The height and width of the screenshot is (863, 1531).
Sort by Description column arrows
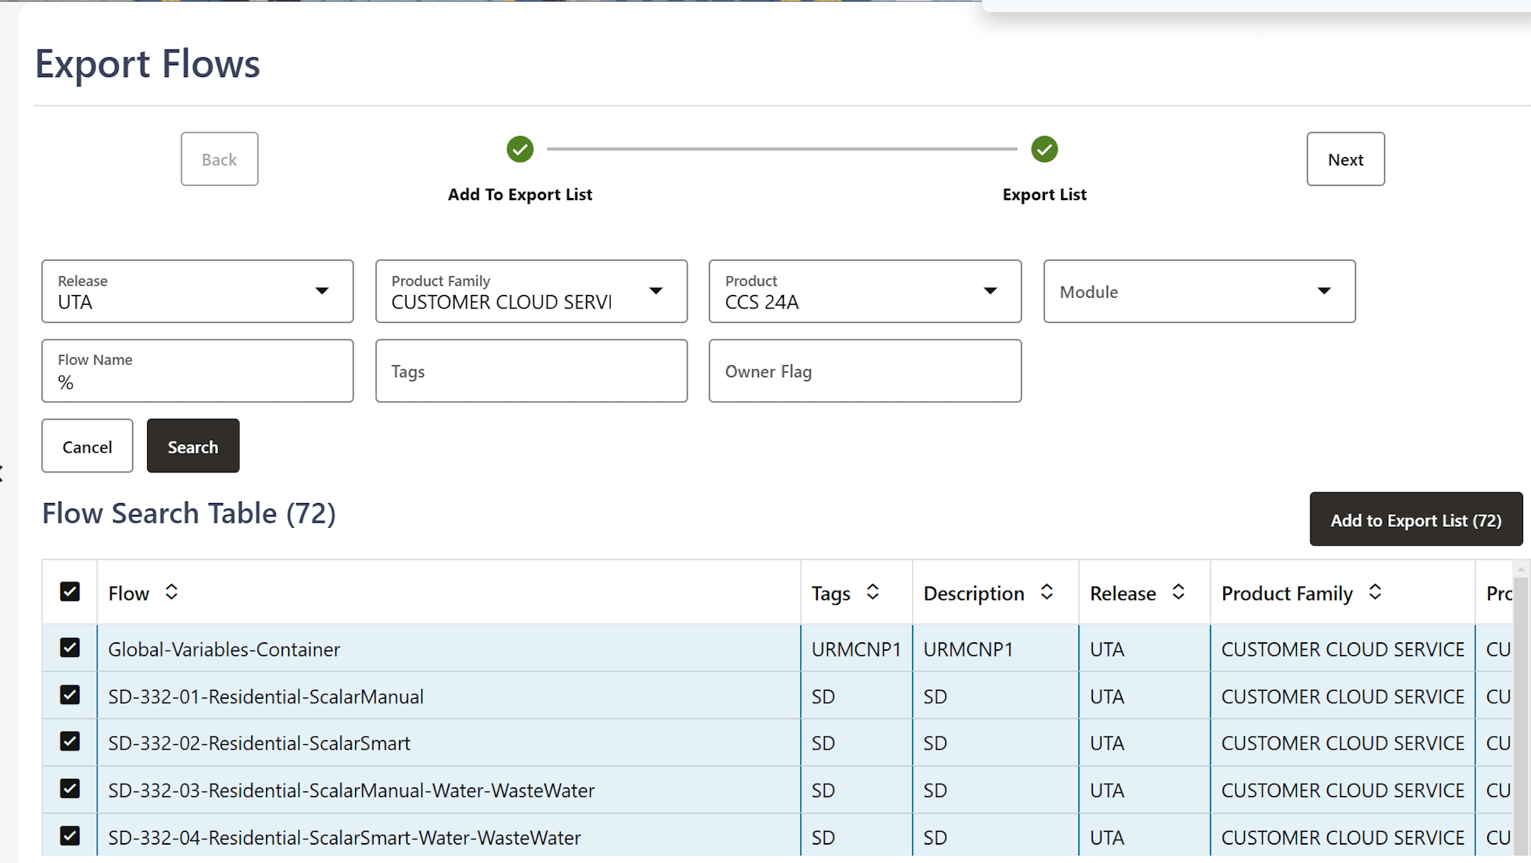click(x=1046, y=592)
